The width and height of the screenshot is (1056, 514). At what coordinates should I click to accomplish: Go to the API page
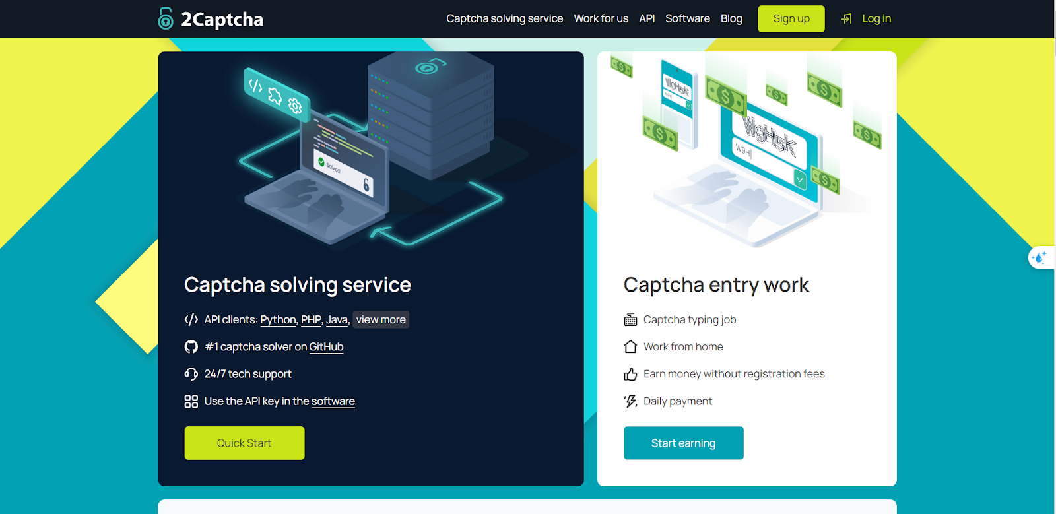click(647, 18)
